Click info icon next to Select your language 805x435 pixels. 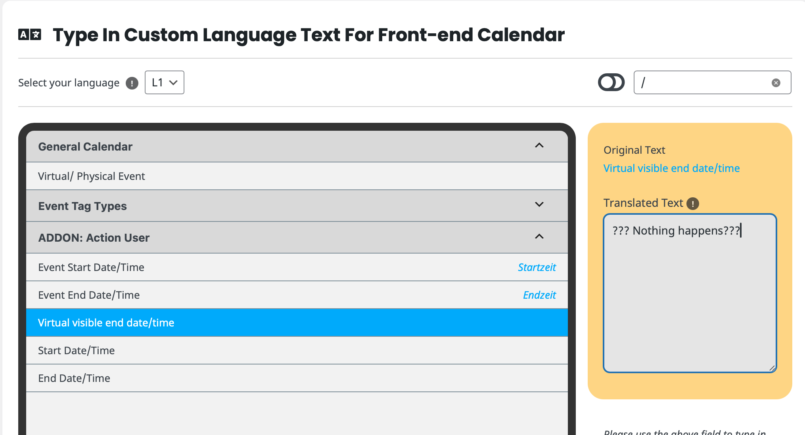click(x=132, y=83)
